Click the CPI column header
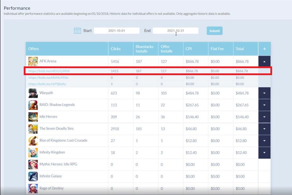Viewport: 292px width, 195px height. 195,49
